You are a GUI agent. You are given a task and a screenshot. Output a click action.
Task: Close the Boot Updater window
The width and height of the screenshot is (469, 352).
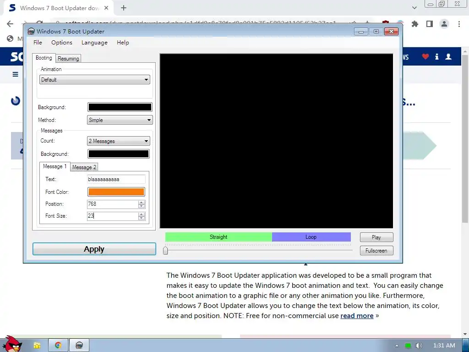click(391, 32)
